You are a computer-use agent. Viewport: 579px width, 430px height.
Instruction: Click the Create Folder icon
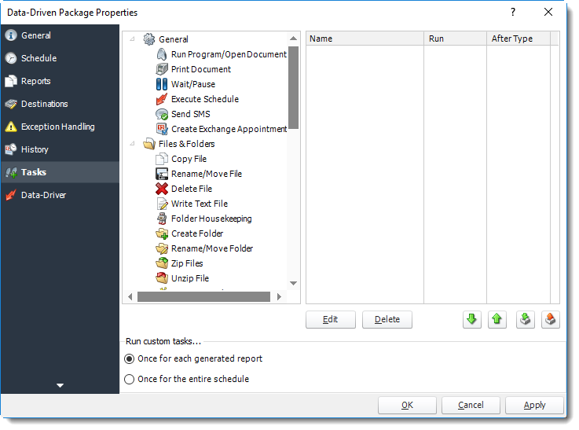[x=161, y=233]
